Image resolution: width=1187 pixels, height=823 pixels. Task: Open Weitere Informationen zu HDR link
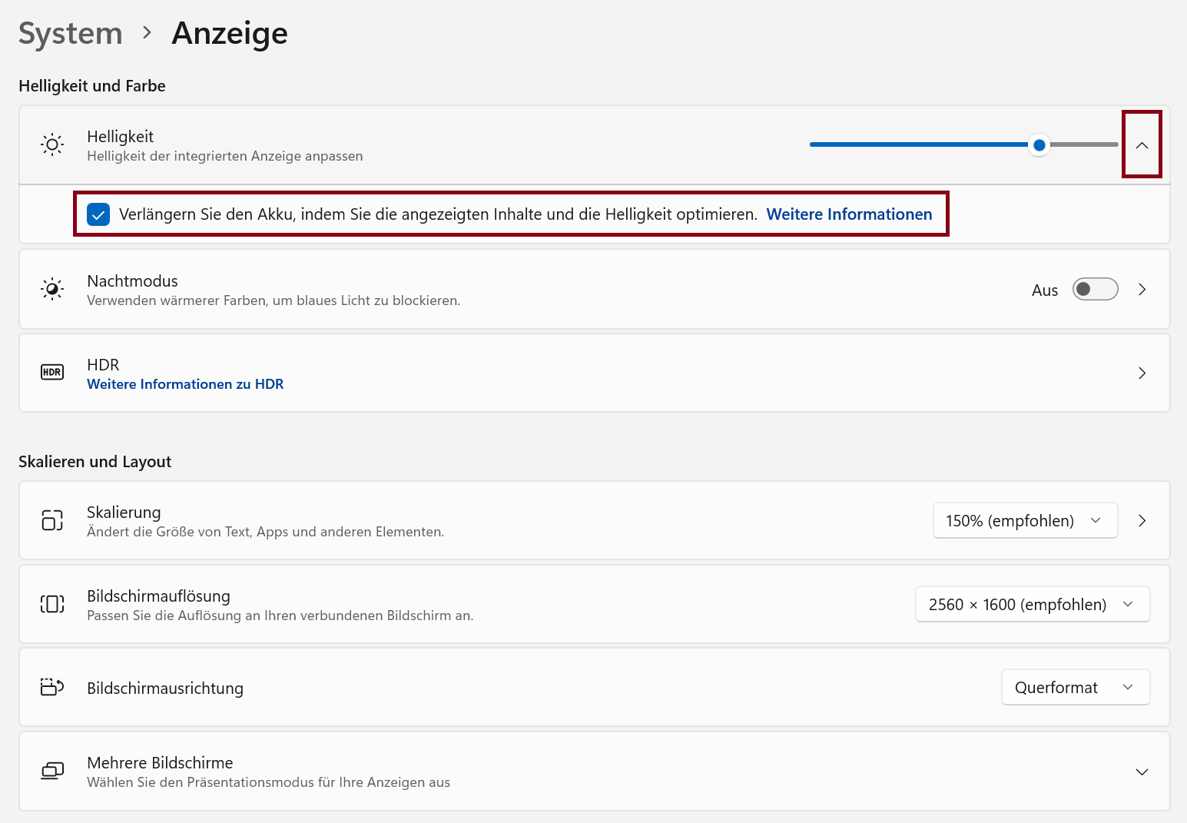[x=185, y=384]
